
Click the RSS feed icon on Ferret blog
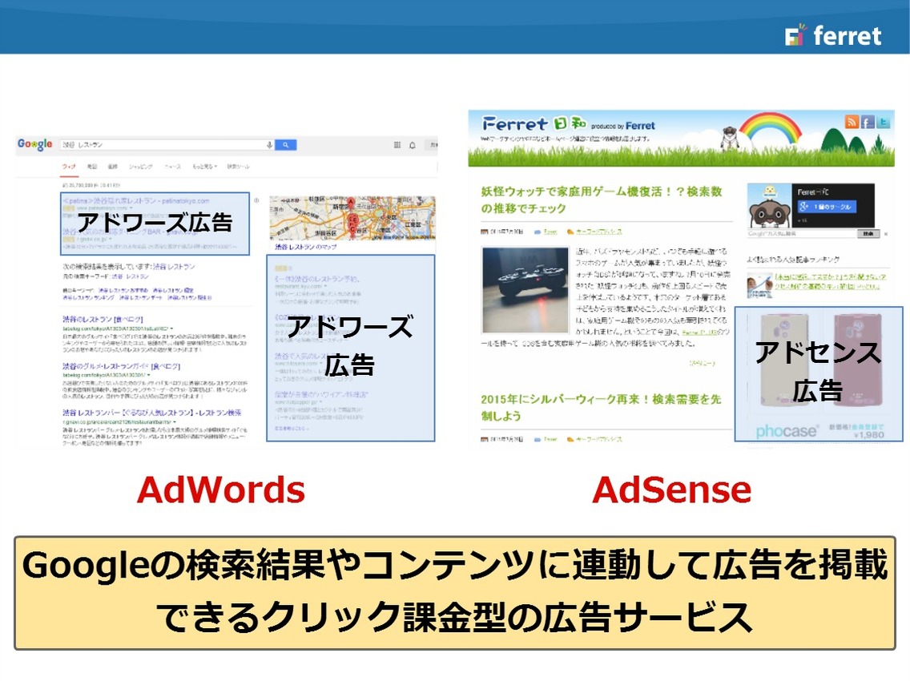[x=852, y=122]
